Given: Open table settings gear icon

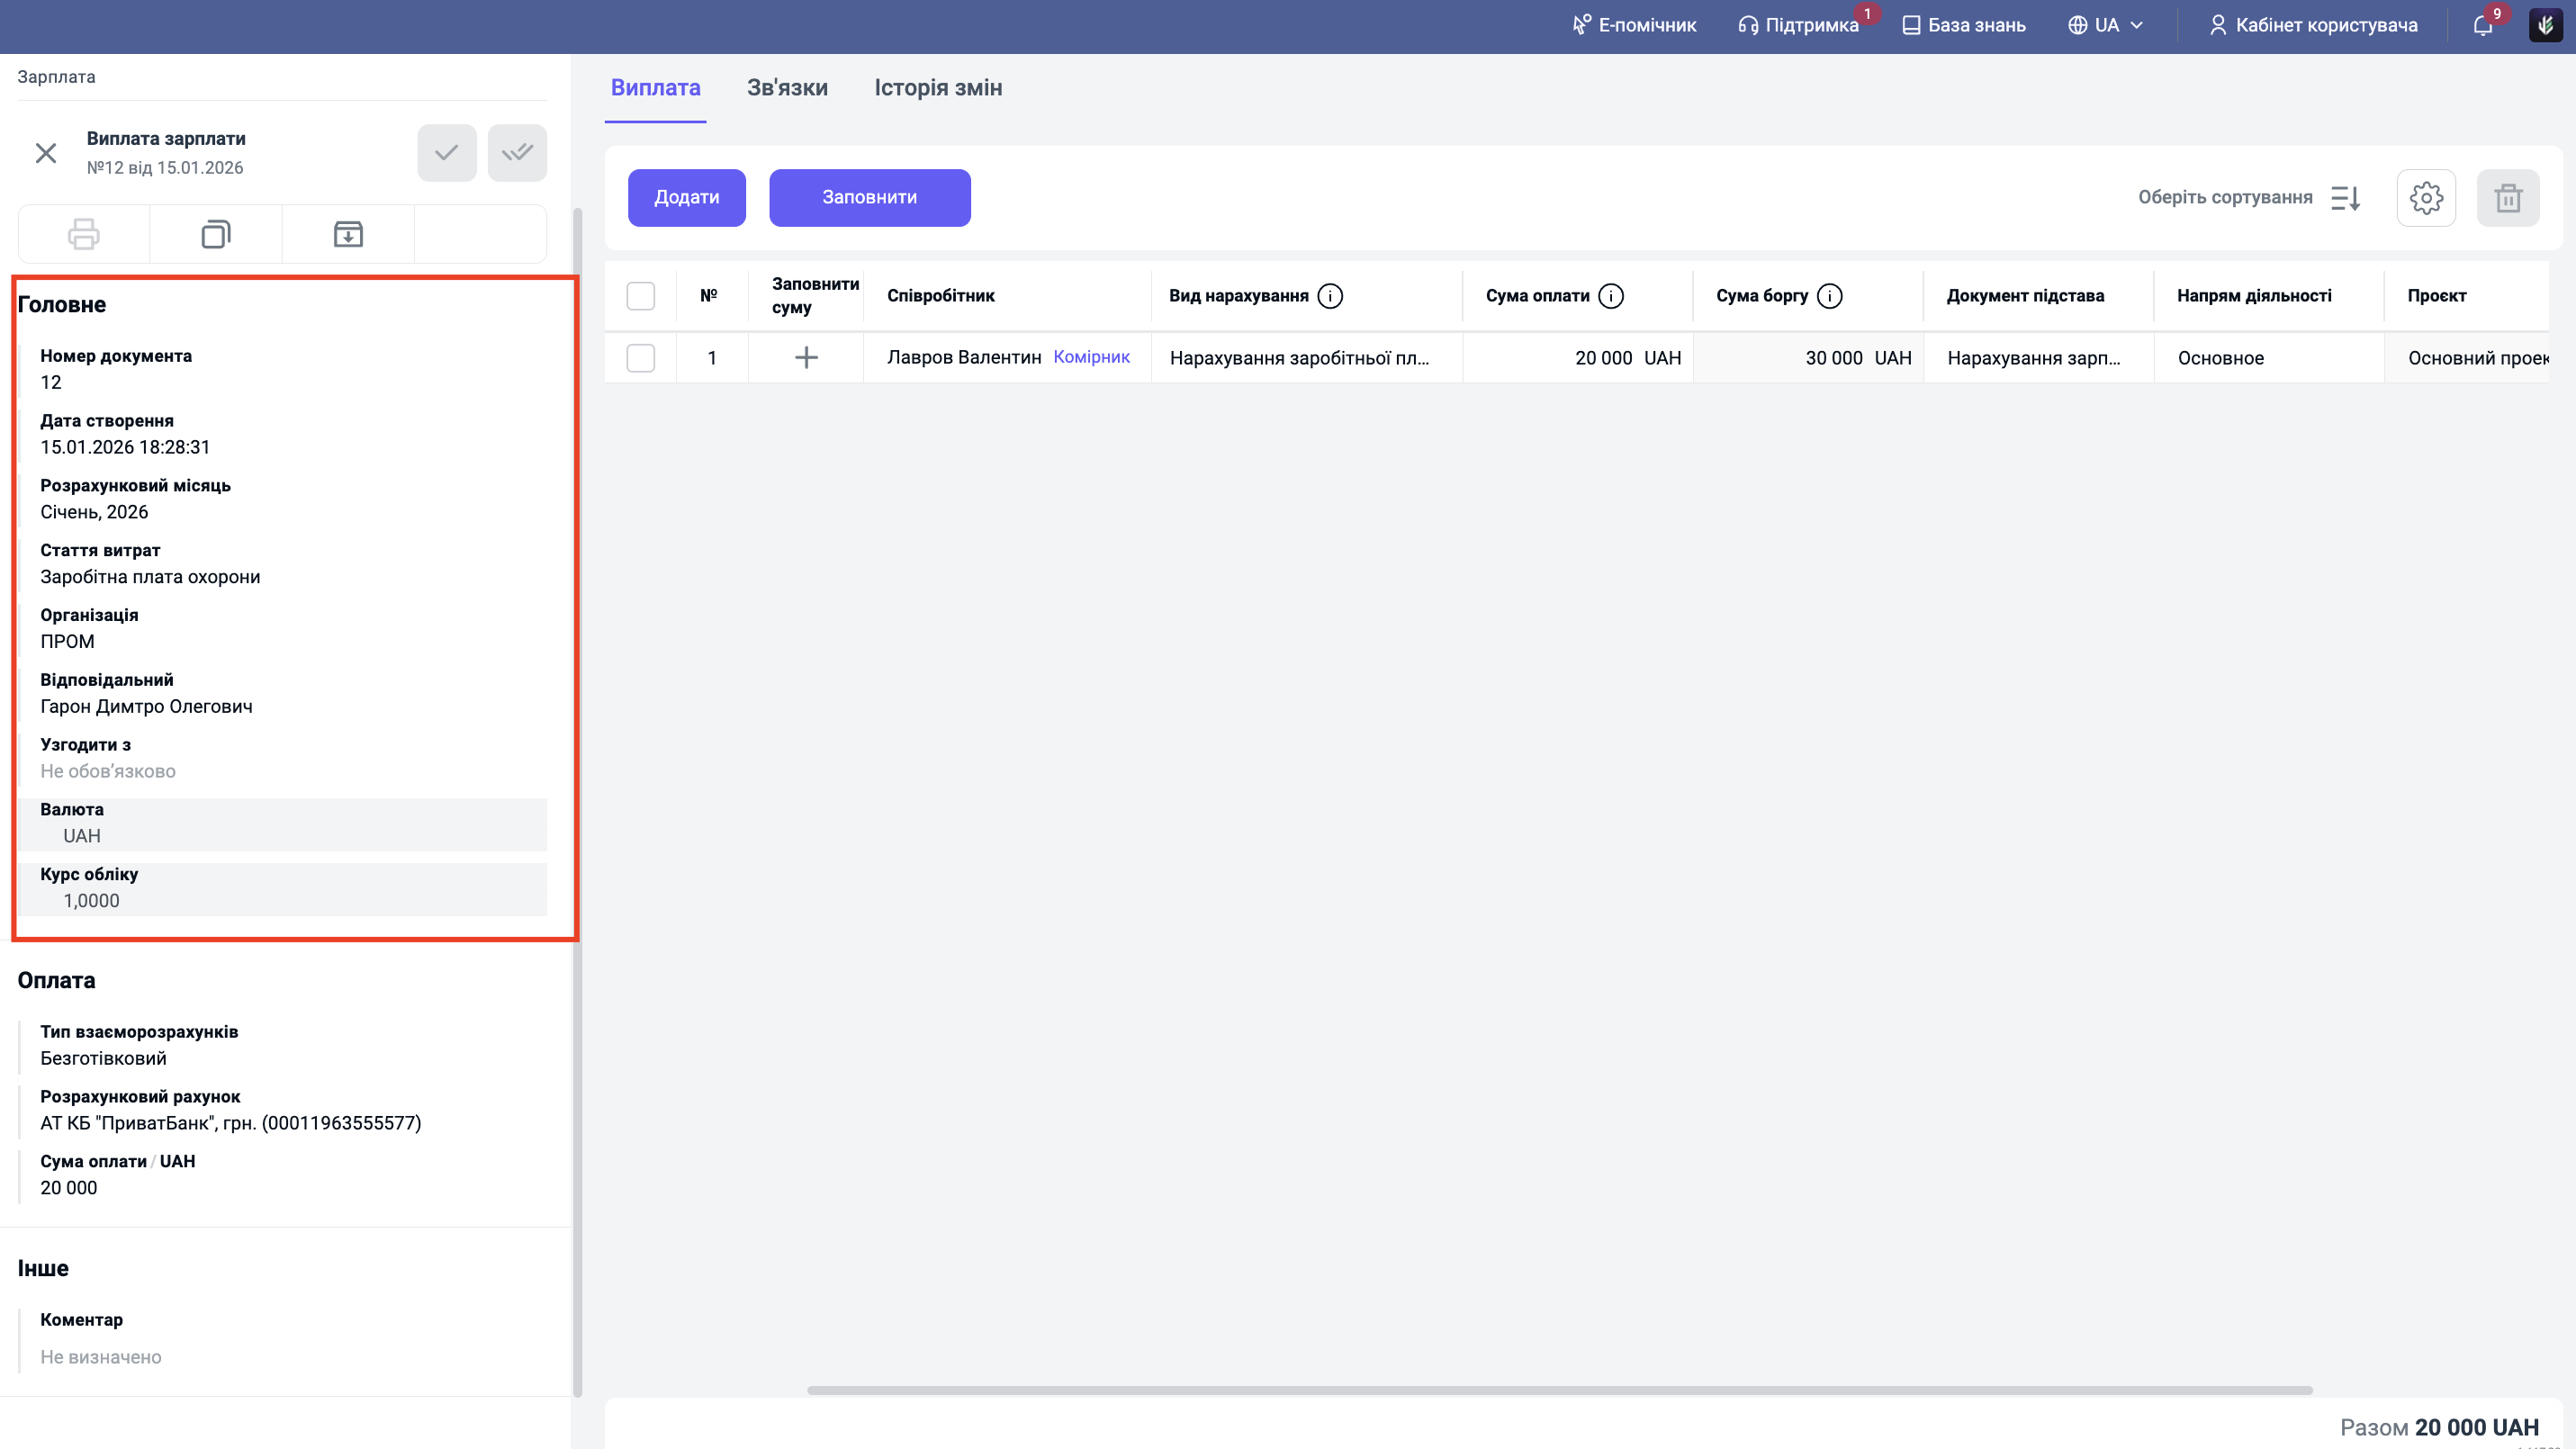Looking at the screenshot, I should coord(2426,198).
